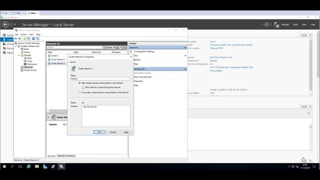The width and height of the screenshot is (320, 180).
Task: Open dropdown arrow next to Save Query icon
Action: pyautogui.click(x=121, y=47)
